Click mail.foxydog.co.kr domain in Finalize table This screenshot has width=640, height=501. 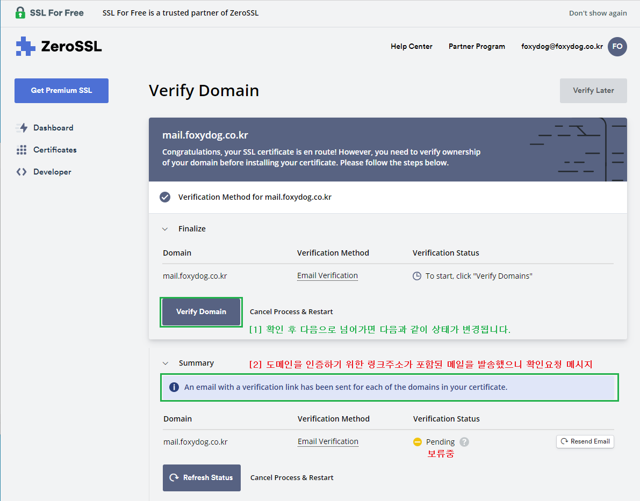(x=195, y=276)
